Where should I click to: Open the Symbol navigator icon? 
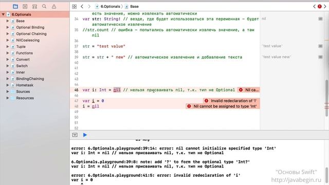click(25, 7)
